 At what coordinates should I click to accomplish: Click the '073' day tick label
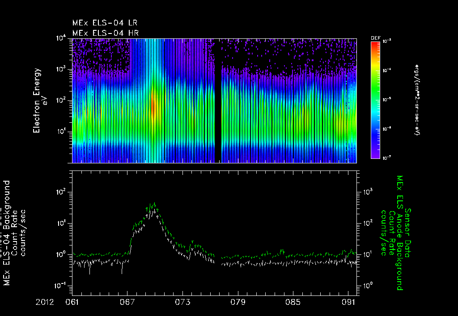tap(182, 302)
